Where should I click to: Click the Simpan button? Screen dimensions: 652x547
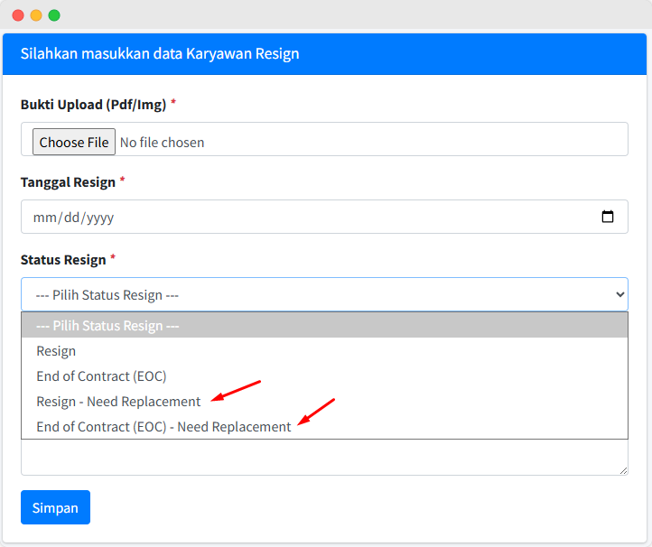[x=55, y=507]
